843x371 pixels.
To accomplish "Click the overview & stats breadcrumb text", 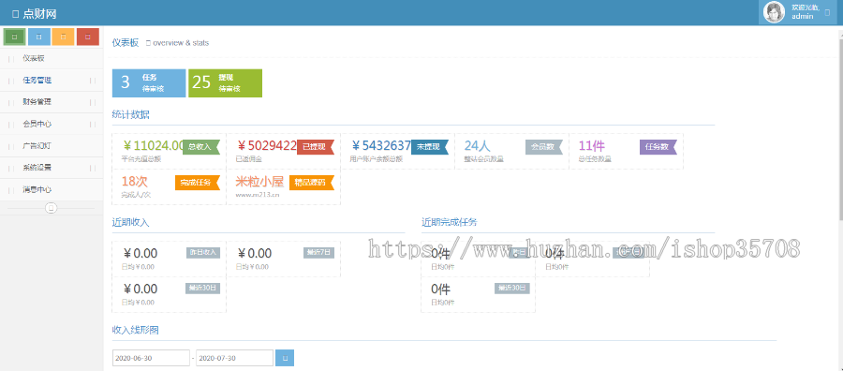I will pos(181,43).
